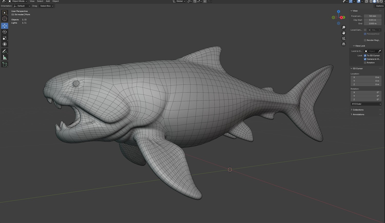Viewport: 385px width, 223px height.
Task: Click the red X axis gizmo handle
Action: pos(341,17)
